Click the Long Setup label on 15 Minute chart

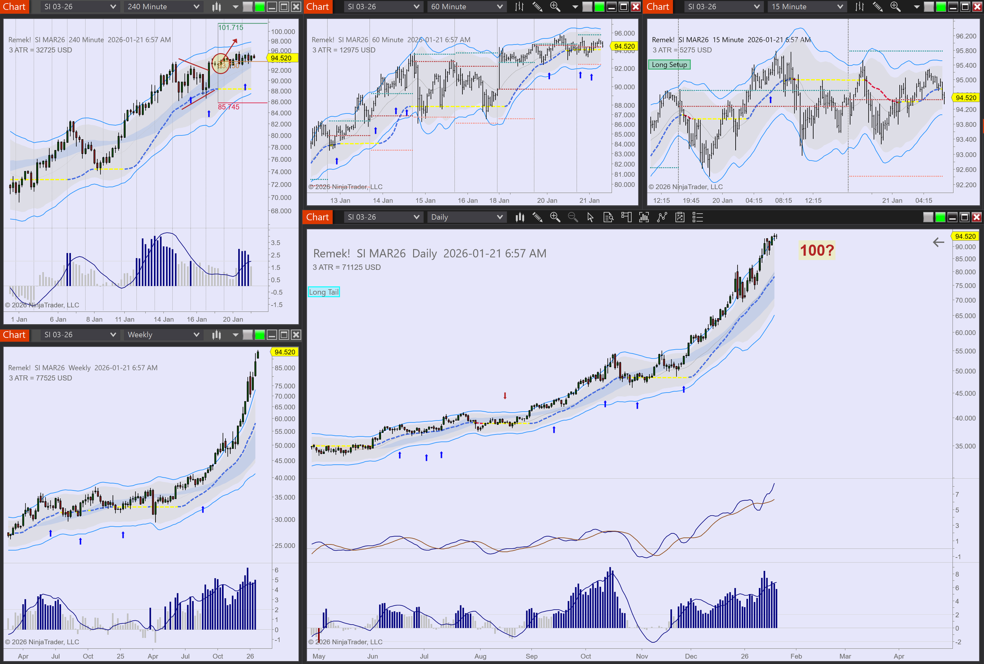coord(669,65)
